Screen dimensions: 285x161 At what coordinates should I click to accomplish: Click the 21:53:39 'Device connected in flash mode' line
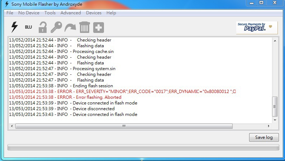pos(73,103)
